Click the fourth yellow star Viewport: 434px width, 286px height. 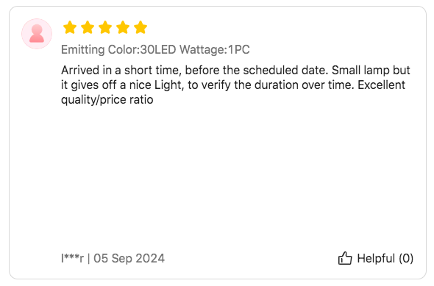[123, 27]
